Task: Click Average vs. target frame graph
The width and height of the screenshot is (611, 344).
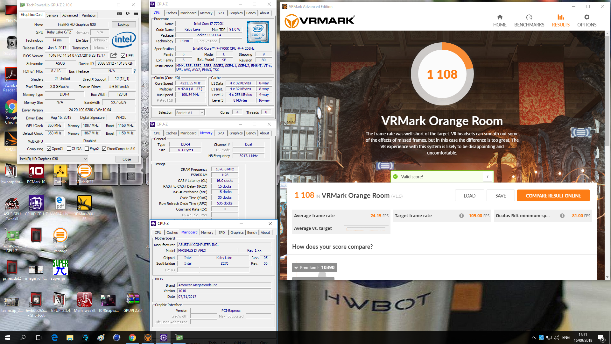Action: tap(366, 228)
